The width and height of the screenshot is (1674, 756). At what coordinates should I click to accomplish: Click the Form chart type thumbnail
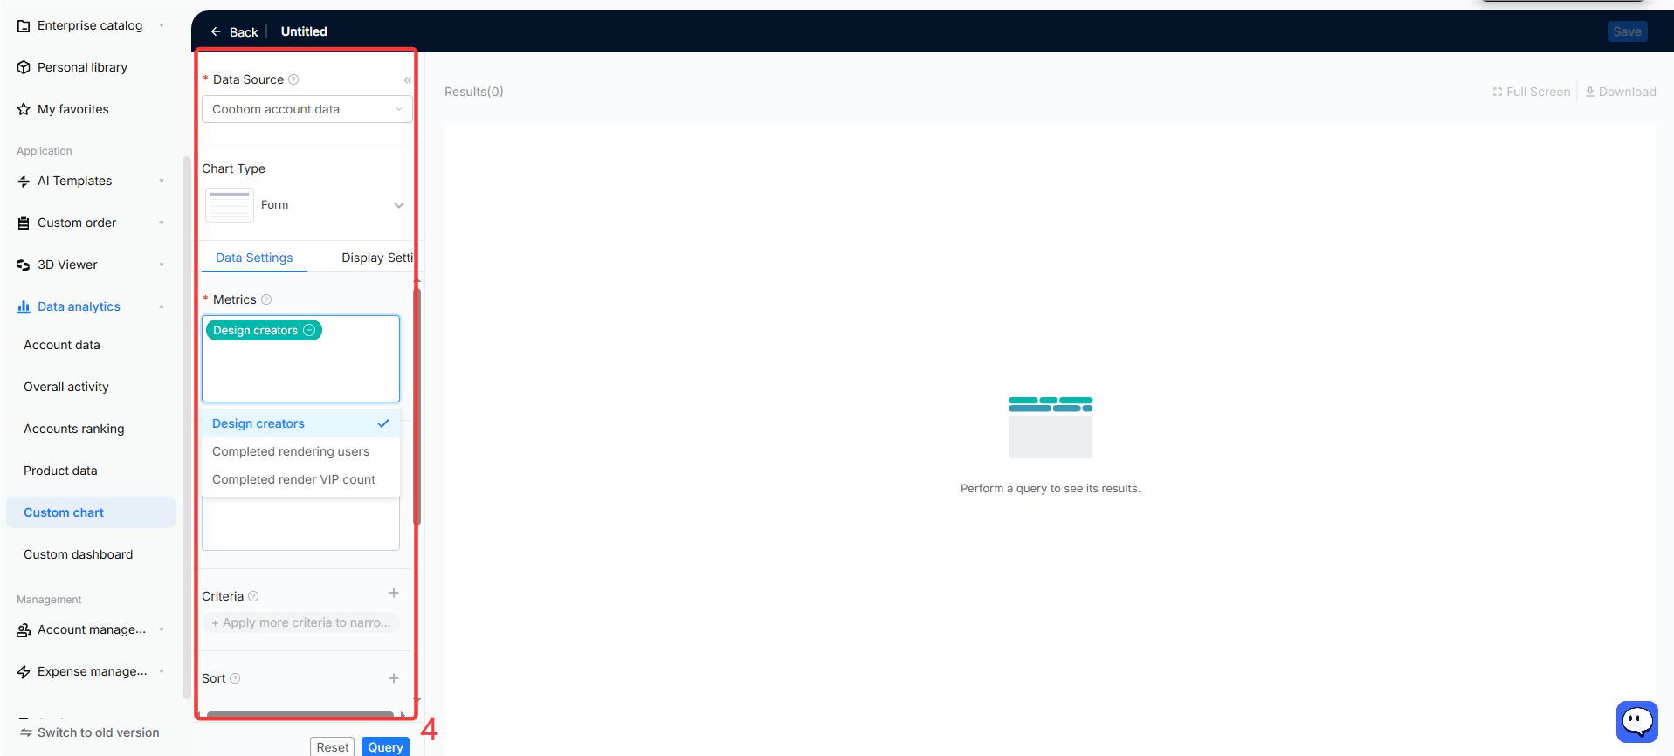pos(230,205)
